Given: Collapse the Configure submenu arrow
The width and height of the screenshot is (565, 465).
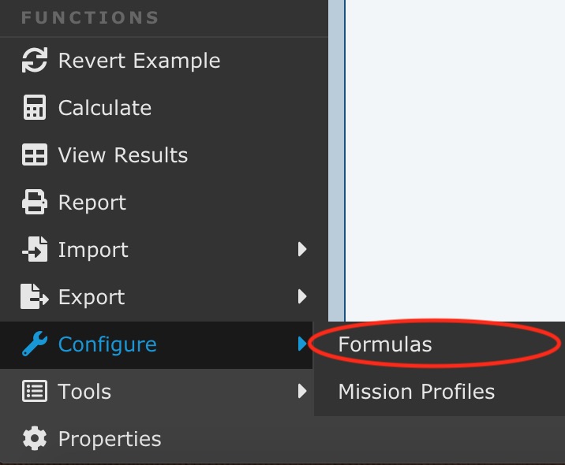Looking at the screenshot, I should 302,344.
